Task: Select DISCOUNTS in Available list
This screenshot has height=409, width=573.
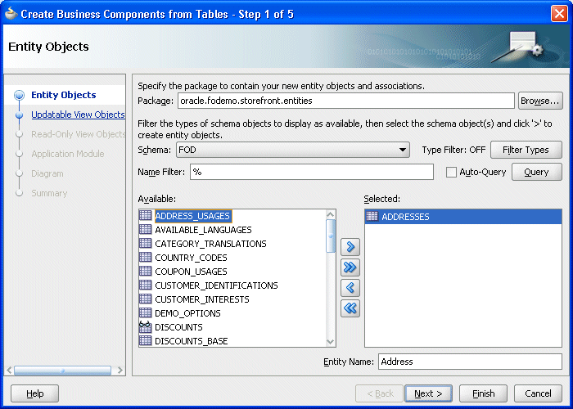Action: coord(178,327)
